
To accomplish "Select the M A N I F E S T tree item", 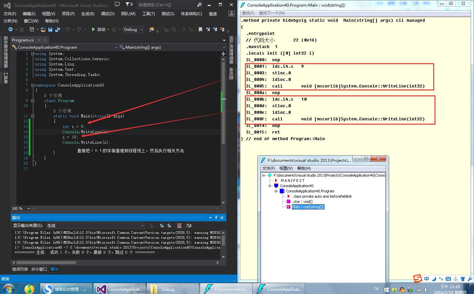I will tap(293, 181).
